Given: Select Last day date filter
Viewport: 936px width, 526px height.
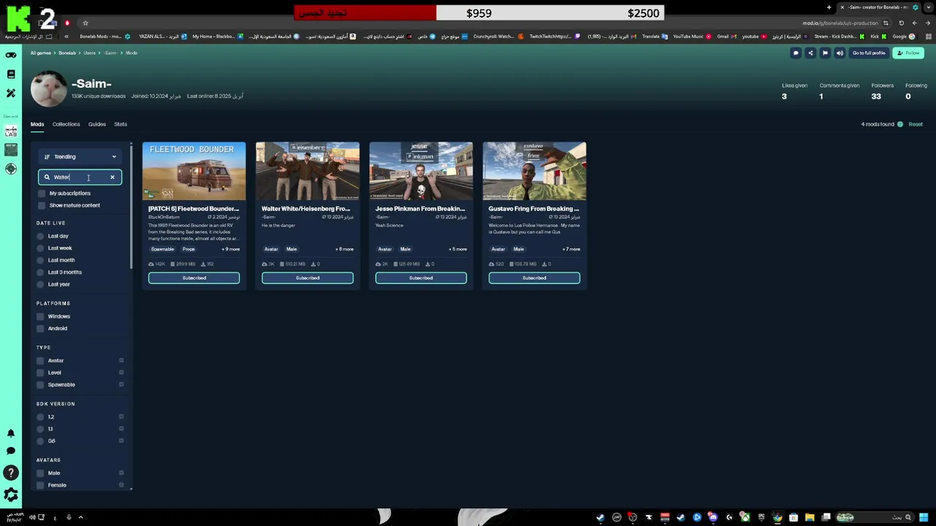Looking at the screenshot, I should (x=40, y=236).
